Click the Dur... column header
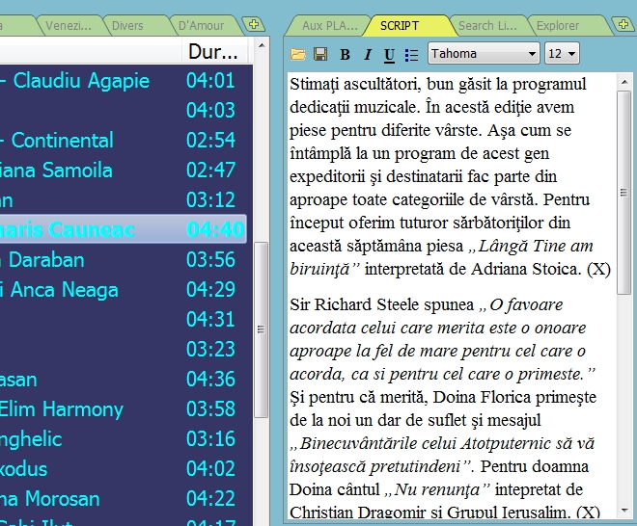 click(212, 51)
